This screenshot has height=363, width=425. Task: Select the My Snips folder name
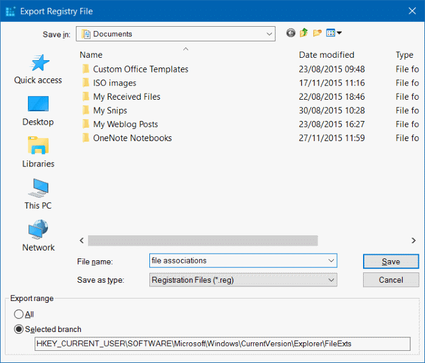110,111
